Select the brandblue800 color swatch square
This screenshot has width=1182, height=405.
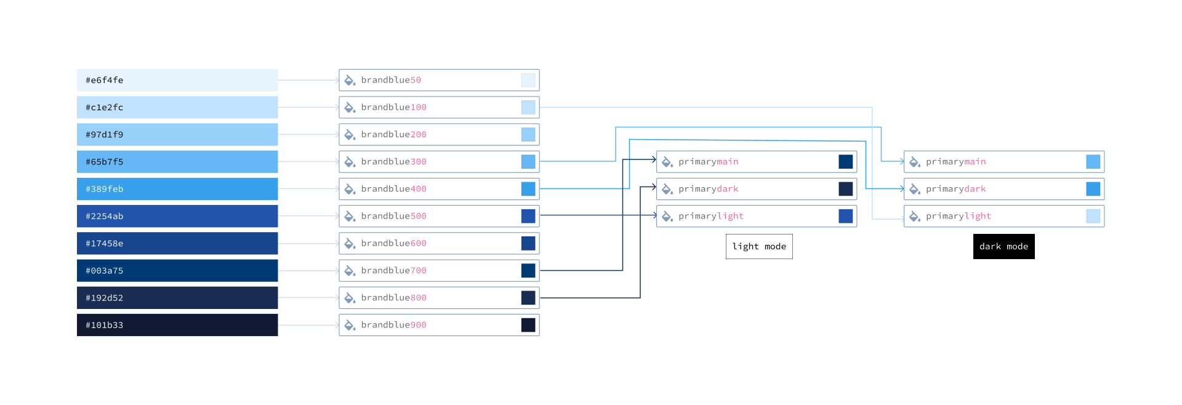click(x=528, y=298)
